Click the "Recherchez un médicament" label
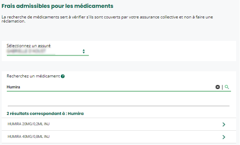 pos(33,76)
